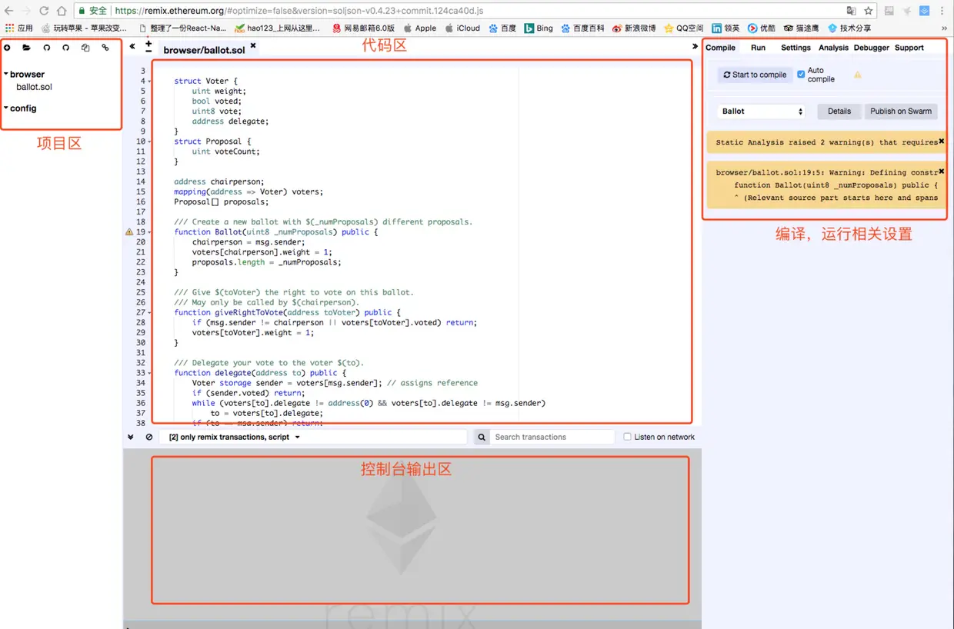Collapse the left file panel with double chevron
The width and height of the screenshot is (954, 629).
pos(132,47)
